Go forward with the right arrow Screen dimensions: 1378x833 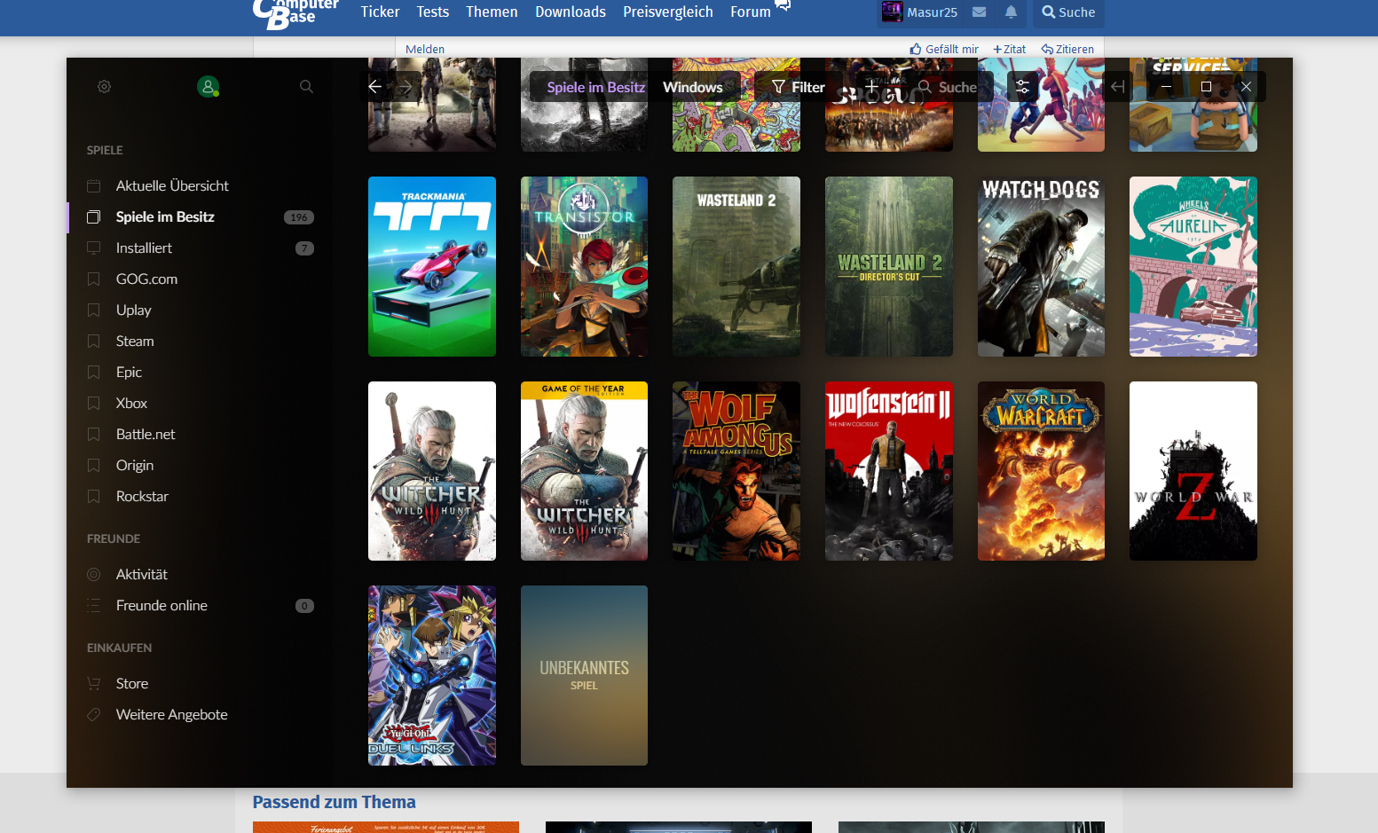click(x=405, y=87)
